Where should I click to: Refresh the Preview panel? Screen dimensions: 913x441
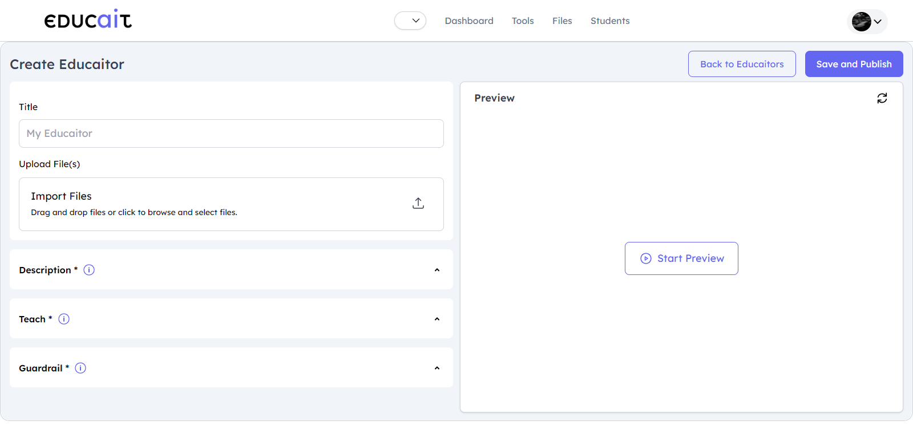tap(882, 98)
